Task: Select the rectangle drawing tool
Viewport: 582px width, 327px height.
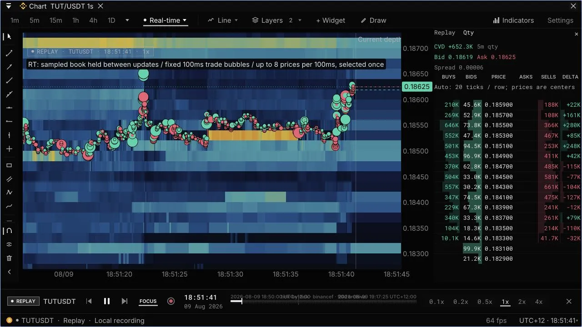Action: pos(9,166)
